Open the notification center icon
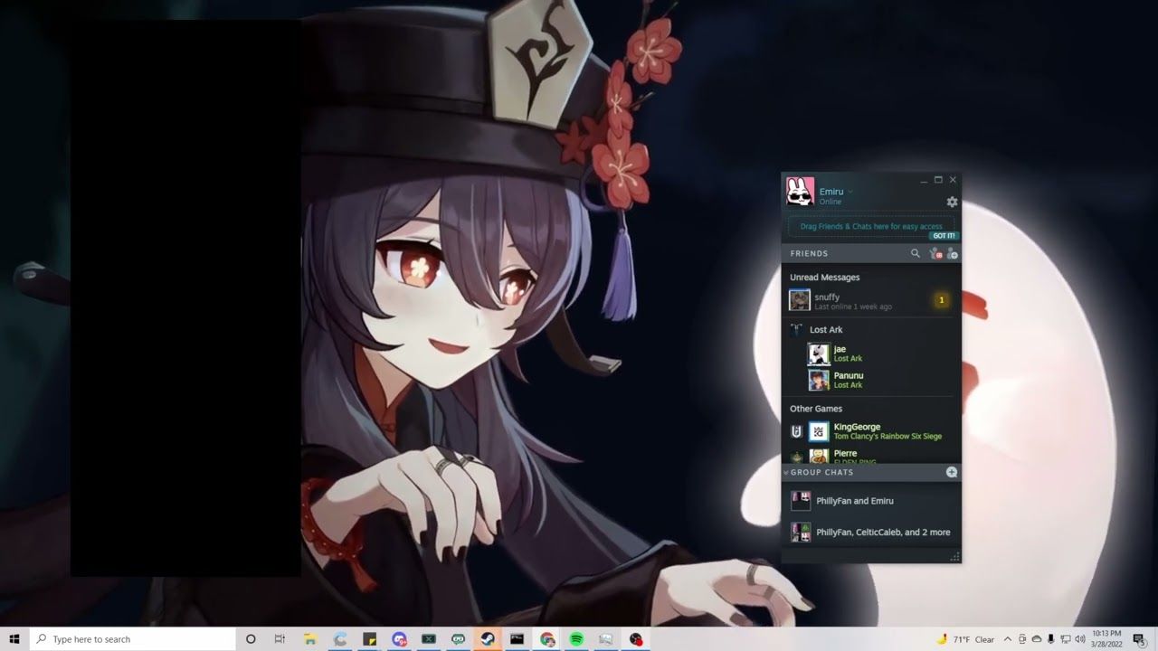This screenshot has width=1158, height=651. pos(1139,639)
